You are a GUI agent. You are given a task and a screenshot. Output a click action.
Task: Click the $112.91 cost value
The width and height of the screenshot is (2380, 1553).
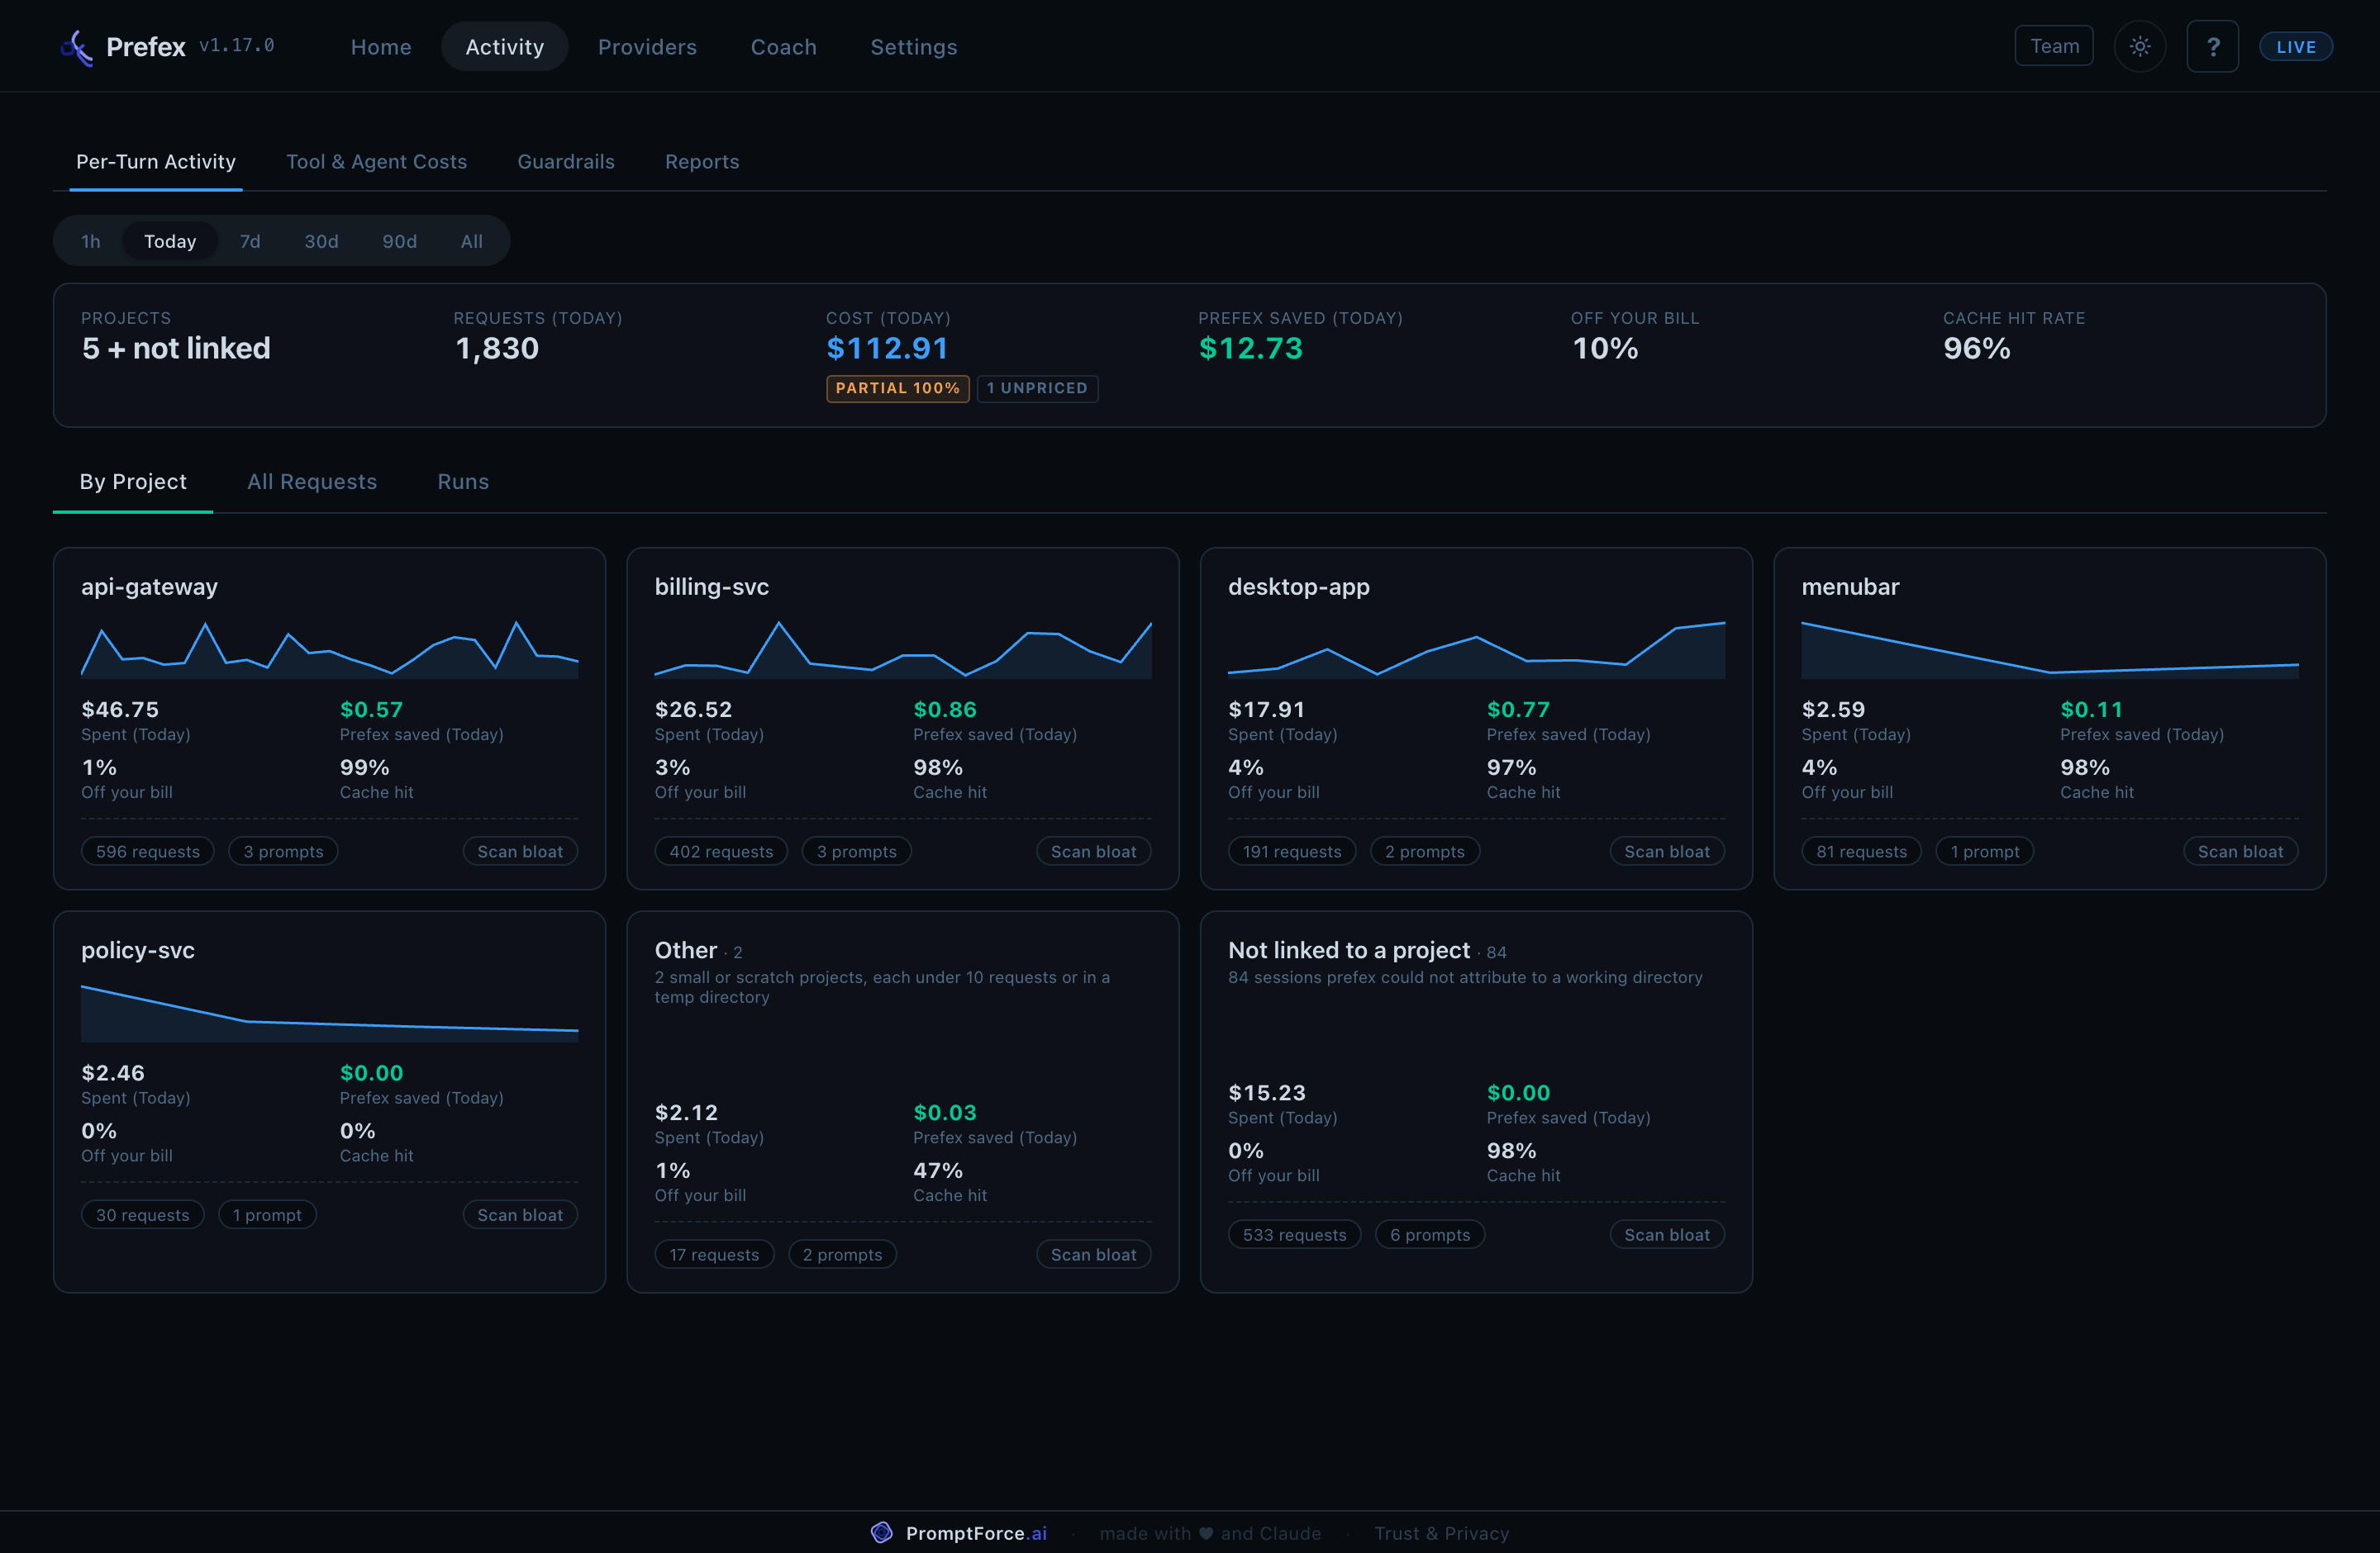(887, 349)
